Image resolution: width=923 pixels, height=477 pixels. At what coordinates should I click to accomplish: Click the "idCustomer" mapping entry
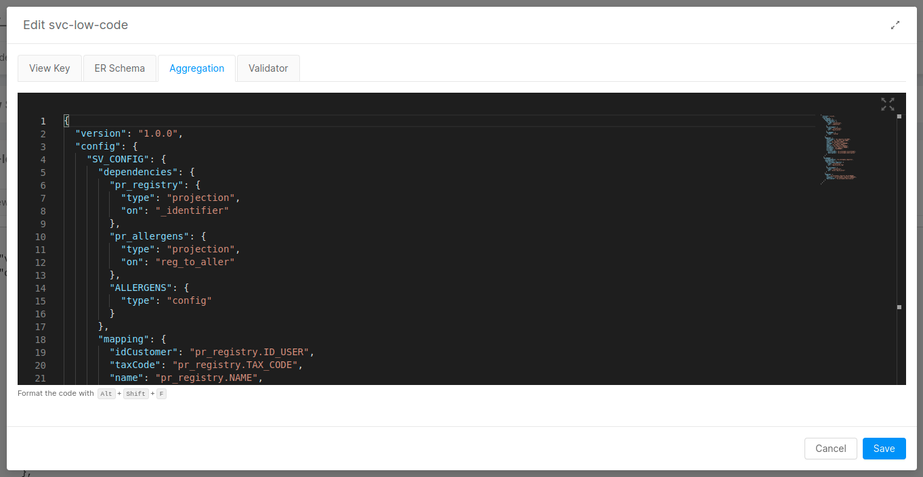point(144,352)
